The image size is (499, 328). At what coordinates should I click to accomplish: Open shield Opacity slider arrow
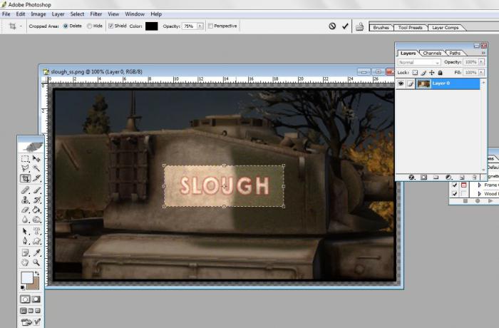point(200,26)
